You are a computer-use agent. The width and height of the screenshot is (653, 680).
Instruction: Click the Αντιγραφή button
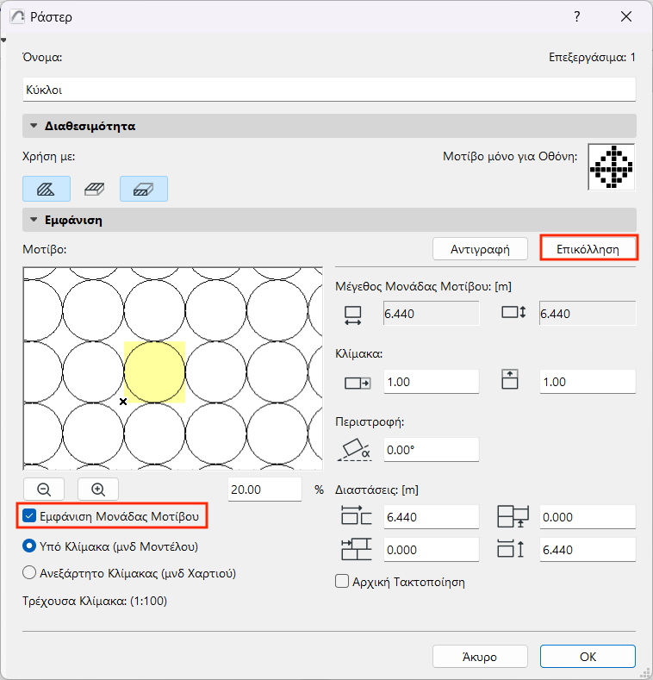(480, 249)
